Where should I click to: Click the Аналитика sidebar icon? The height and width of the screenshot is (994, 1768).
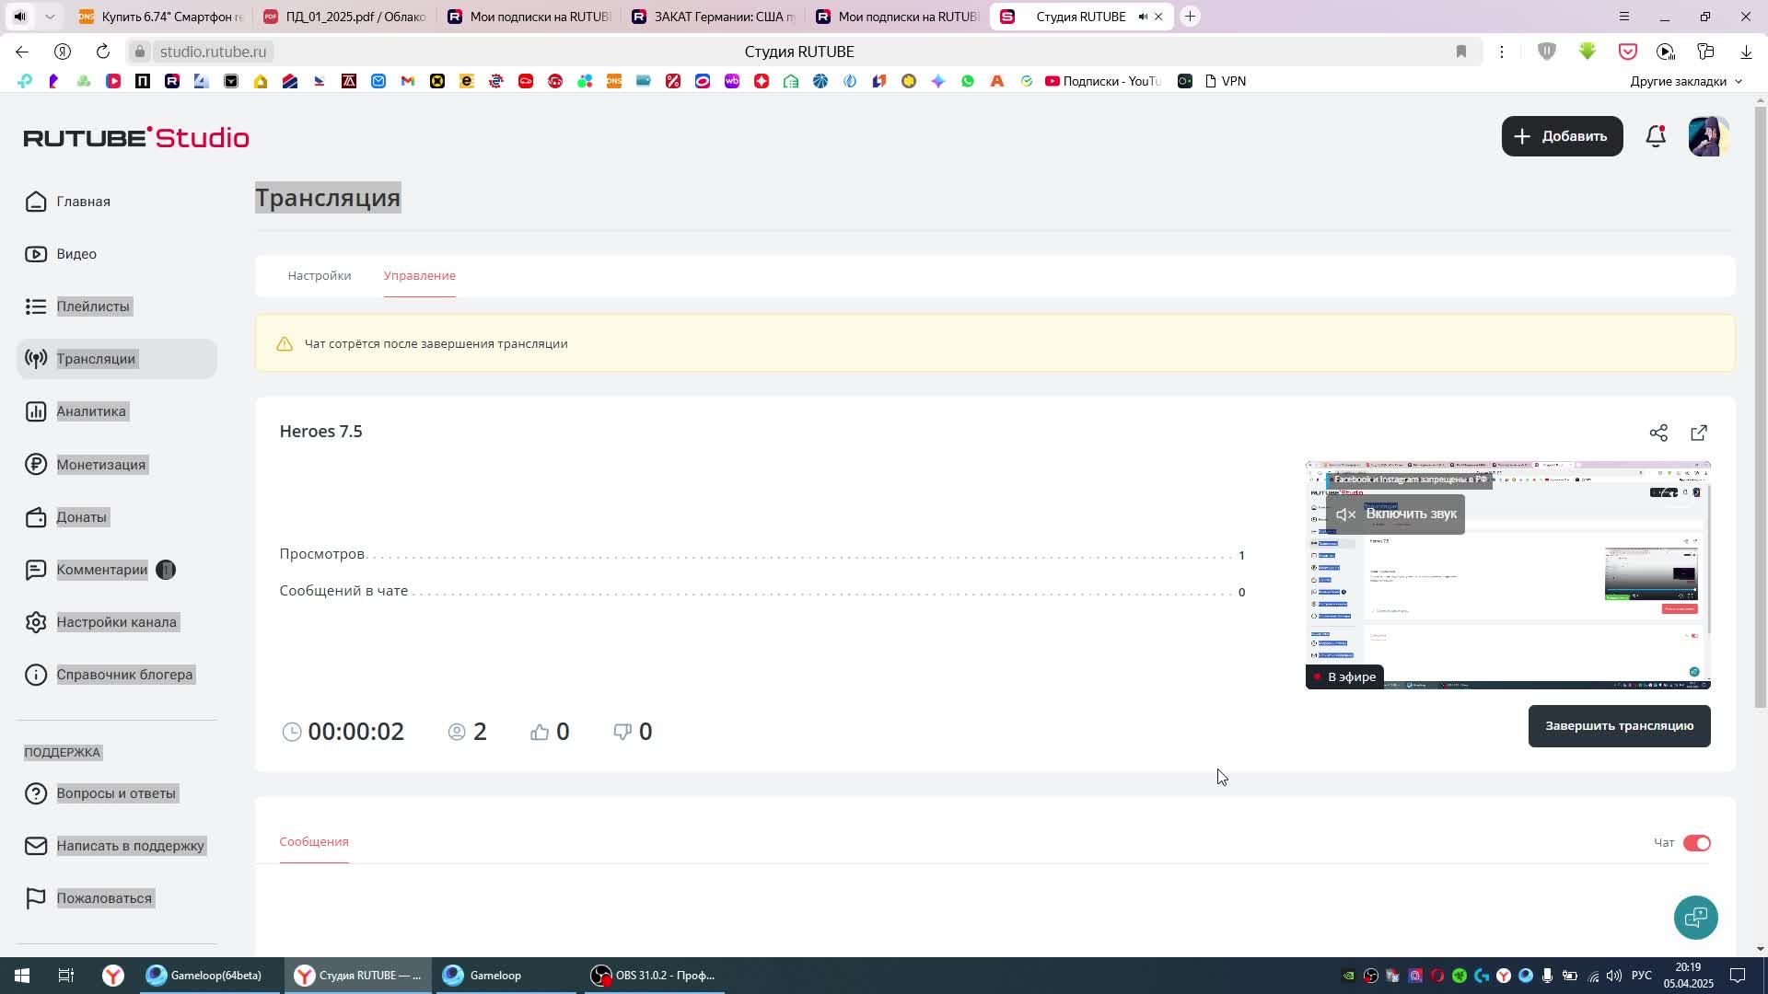pos(36,411)
